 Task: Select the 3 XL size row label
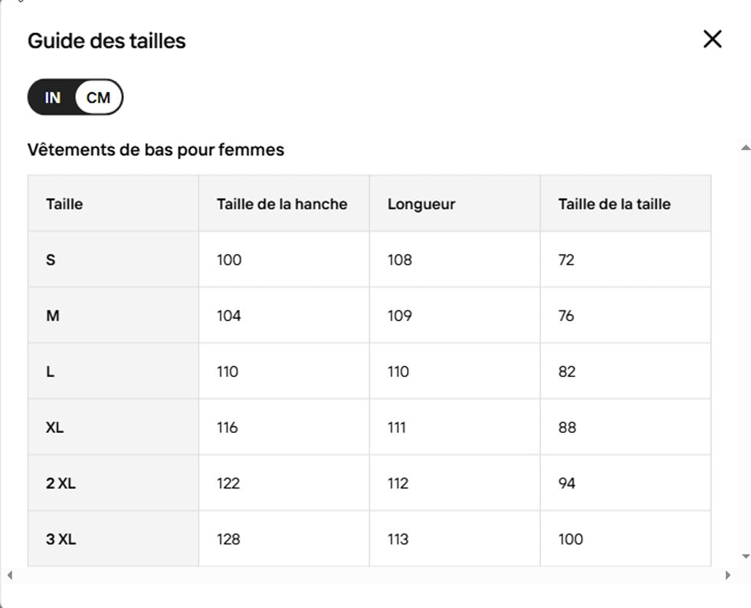[61, 540]
